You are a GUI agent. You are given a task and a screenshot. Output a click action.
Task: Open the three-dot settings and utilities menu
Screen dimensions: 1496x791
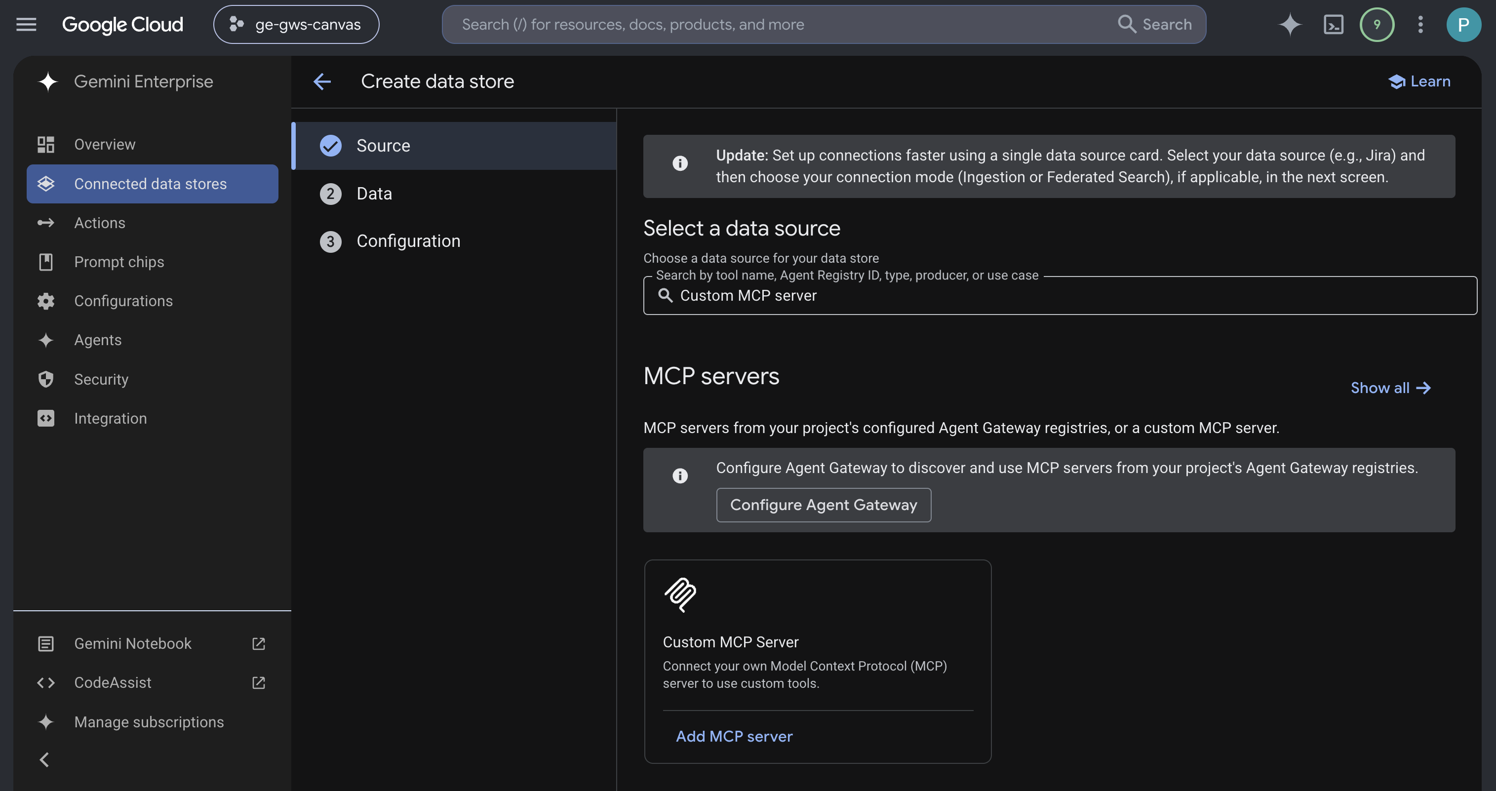[1420, 24]
